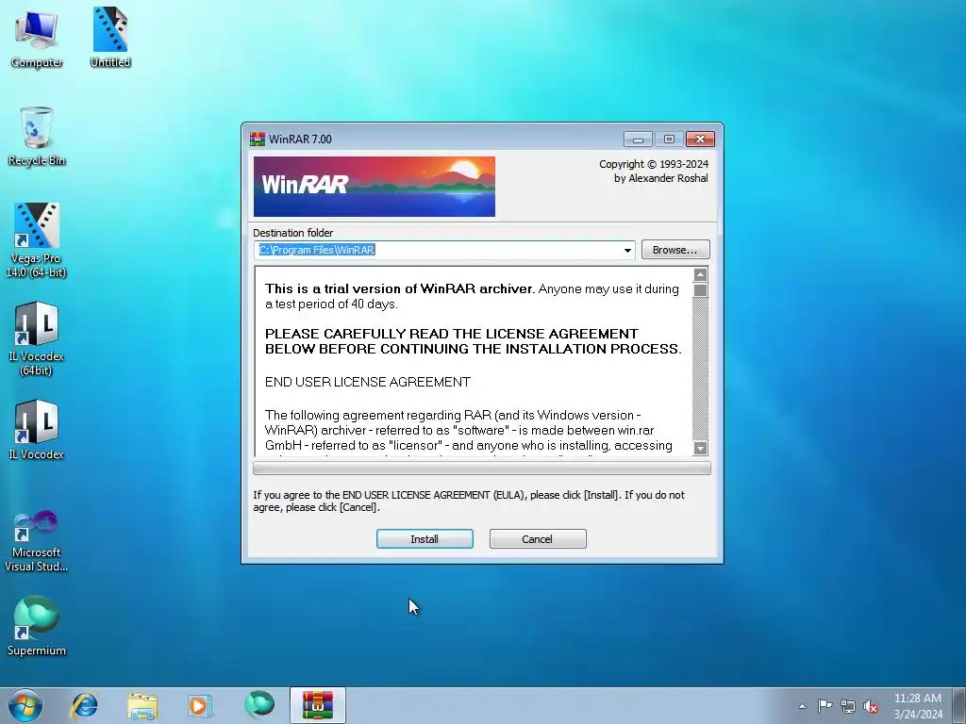
Task: Launch Supermium browser from the taskbar
Action: click(x=259, y=705)
